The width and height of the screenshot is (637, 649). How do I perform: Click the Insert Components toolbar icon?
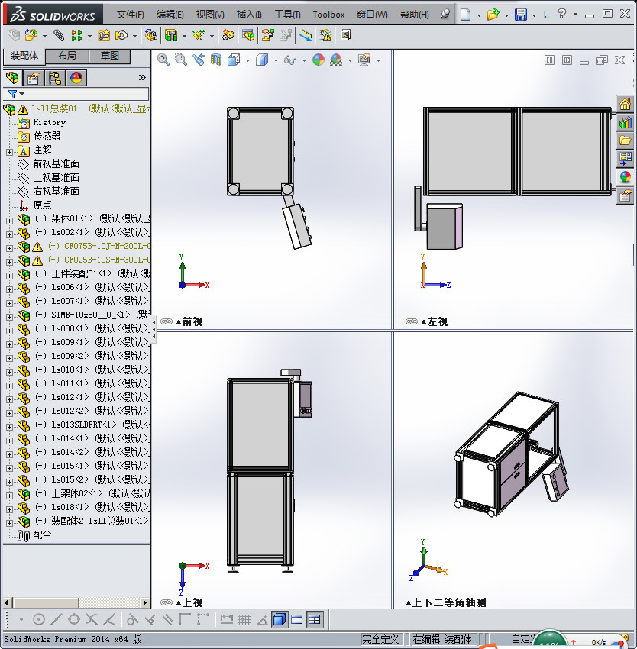point(31,36)
